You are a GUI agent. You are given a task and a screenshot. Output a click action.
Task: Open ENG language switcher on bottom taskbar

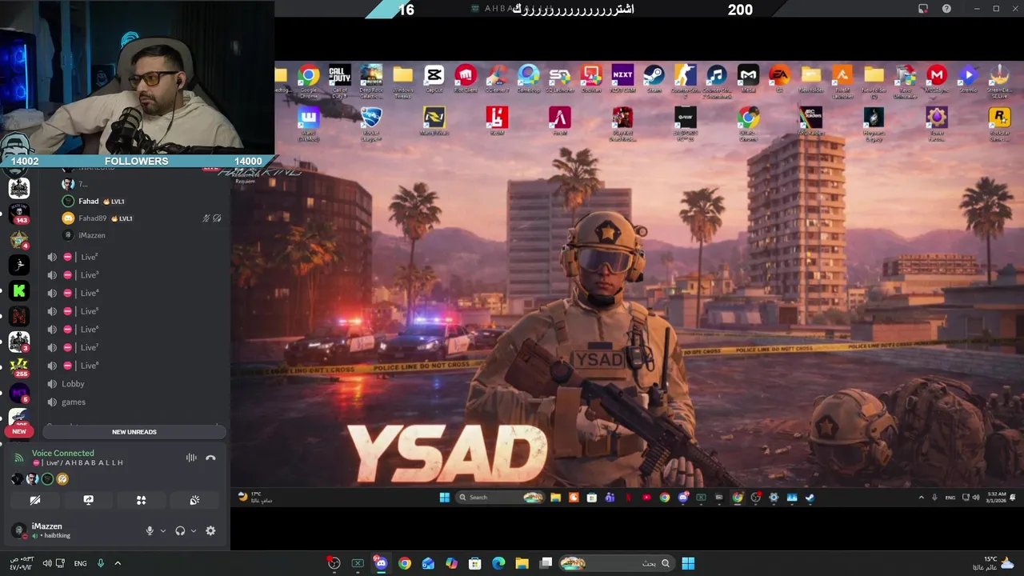[x=80, y=563]
